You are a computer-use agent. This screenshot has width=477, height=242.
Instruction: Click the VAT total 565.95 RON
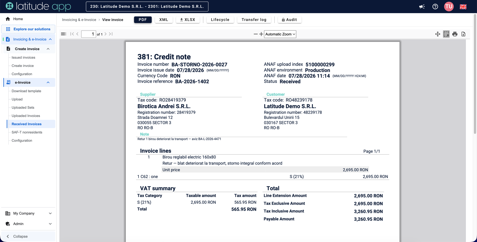(x=244, y=209)
